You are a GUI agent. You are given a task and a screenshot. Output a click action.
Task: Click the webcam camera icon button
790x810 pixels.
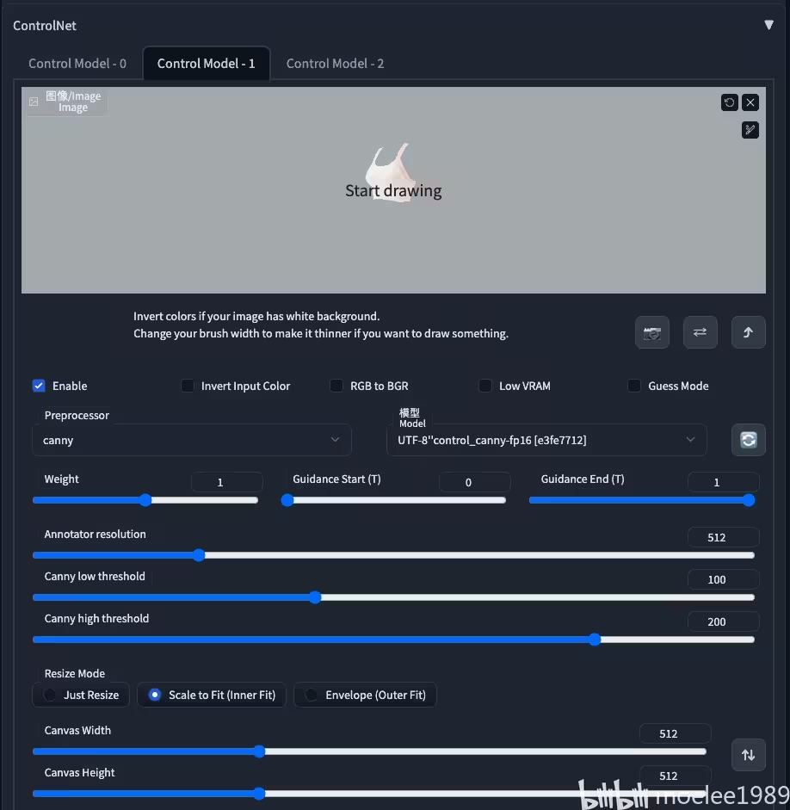pyautogui.click(x=652, y=332)
